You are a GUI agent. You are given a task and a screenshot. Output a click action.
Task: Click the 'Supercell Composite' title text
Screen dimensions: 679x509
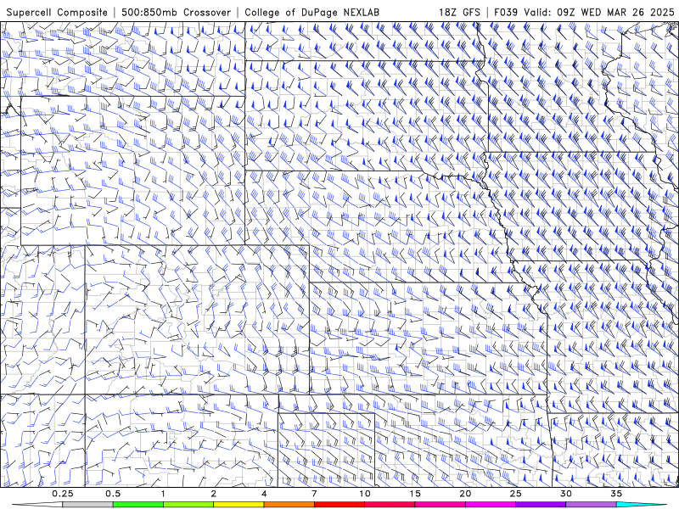pyautogui.click(x=57, y=12)
